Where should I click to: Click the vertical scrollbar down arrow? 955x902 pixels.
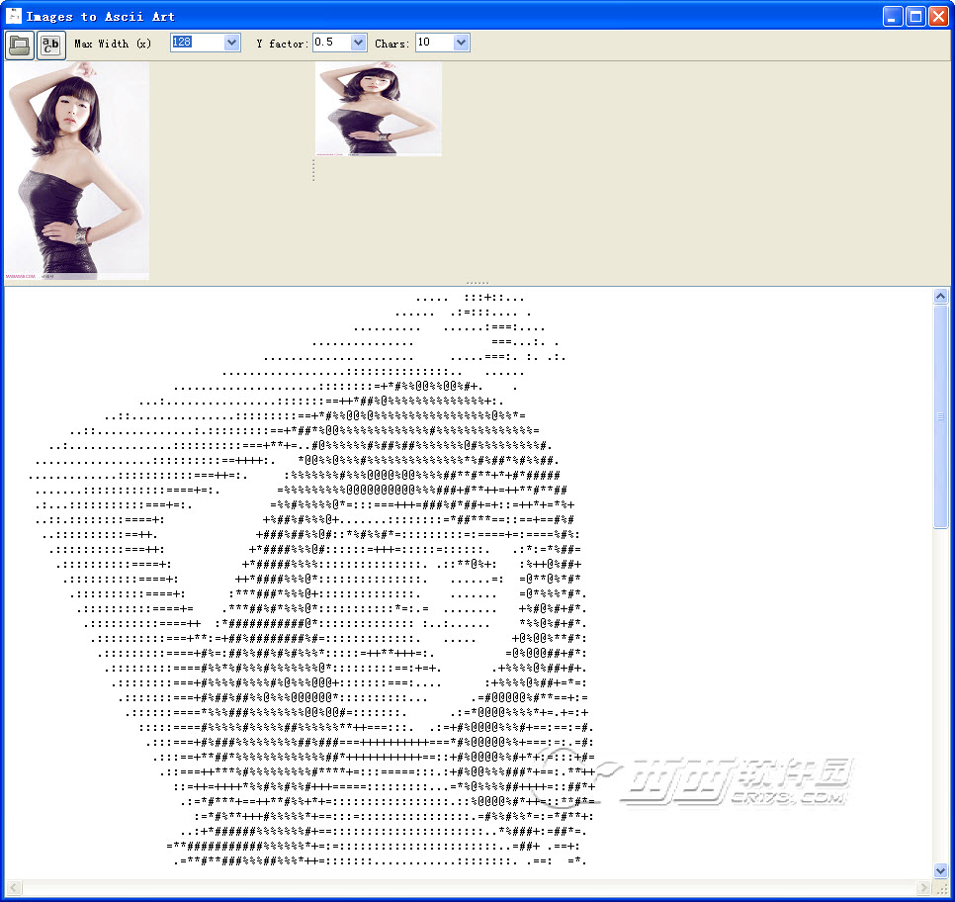click(x=940, y=871)
